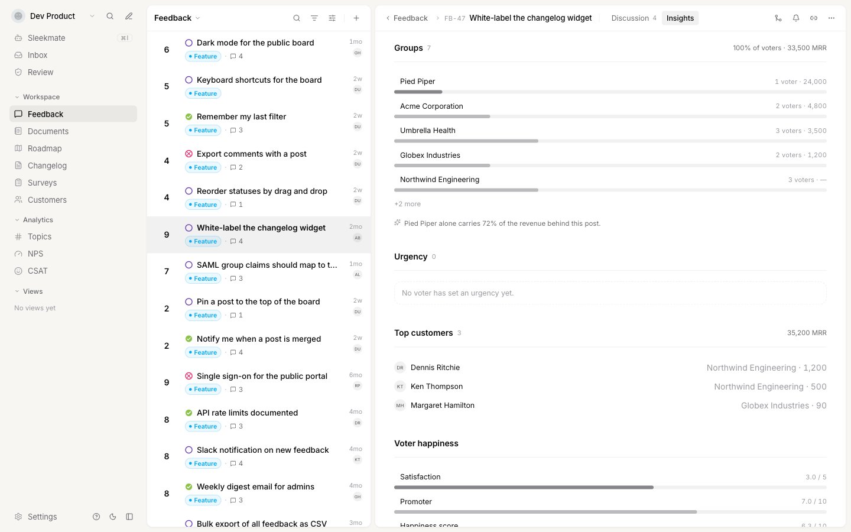Open the Notify me when a post is merged post
Viewport: 851px width, 532px height.
coord(259,345)
